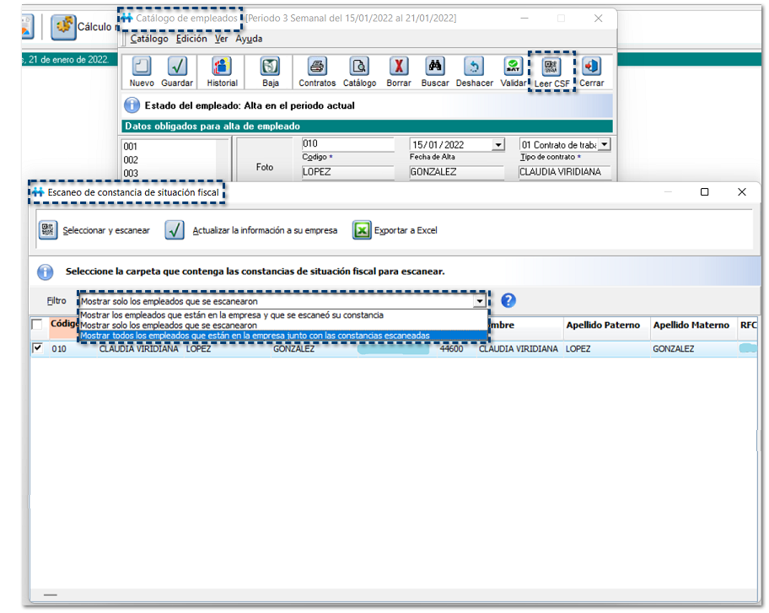Image resolution: width=769 pixels, height=613 pixels.
Task: Click Exportar a Excel button
Action: 395,230
